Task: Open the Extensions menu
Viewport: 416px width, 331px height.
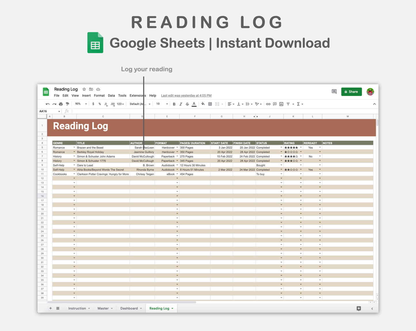Action: coord(138,95)
